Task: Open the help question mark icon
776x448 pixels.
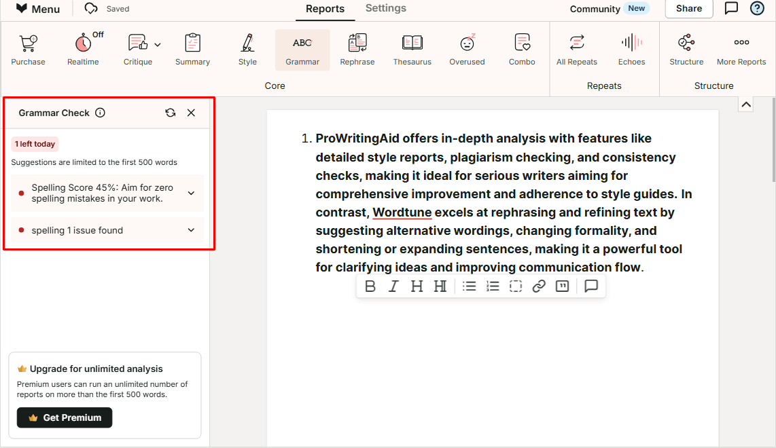Action: 757,8
